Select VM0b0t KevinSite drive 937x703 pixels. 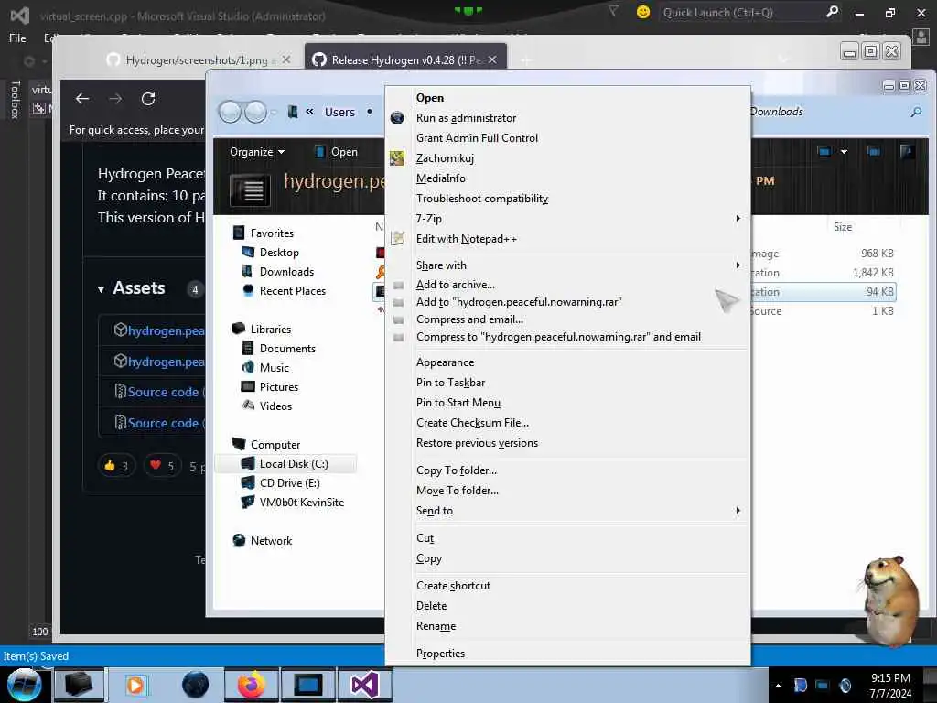click(x=301, y=503)
